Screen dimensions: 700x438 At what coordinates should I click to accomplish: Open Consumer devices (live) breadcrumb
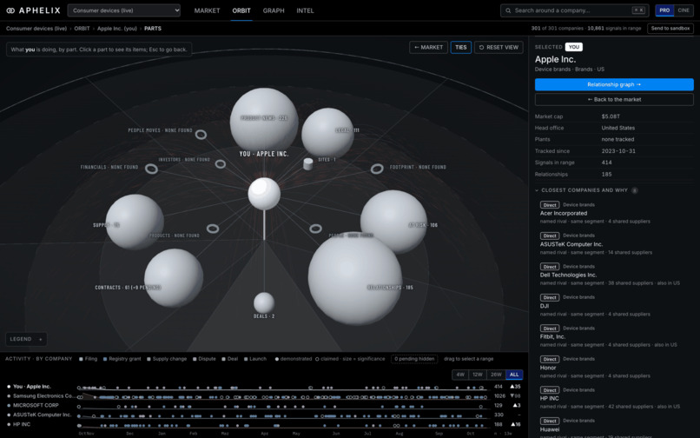(36, 28)
